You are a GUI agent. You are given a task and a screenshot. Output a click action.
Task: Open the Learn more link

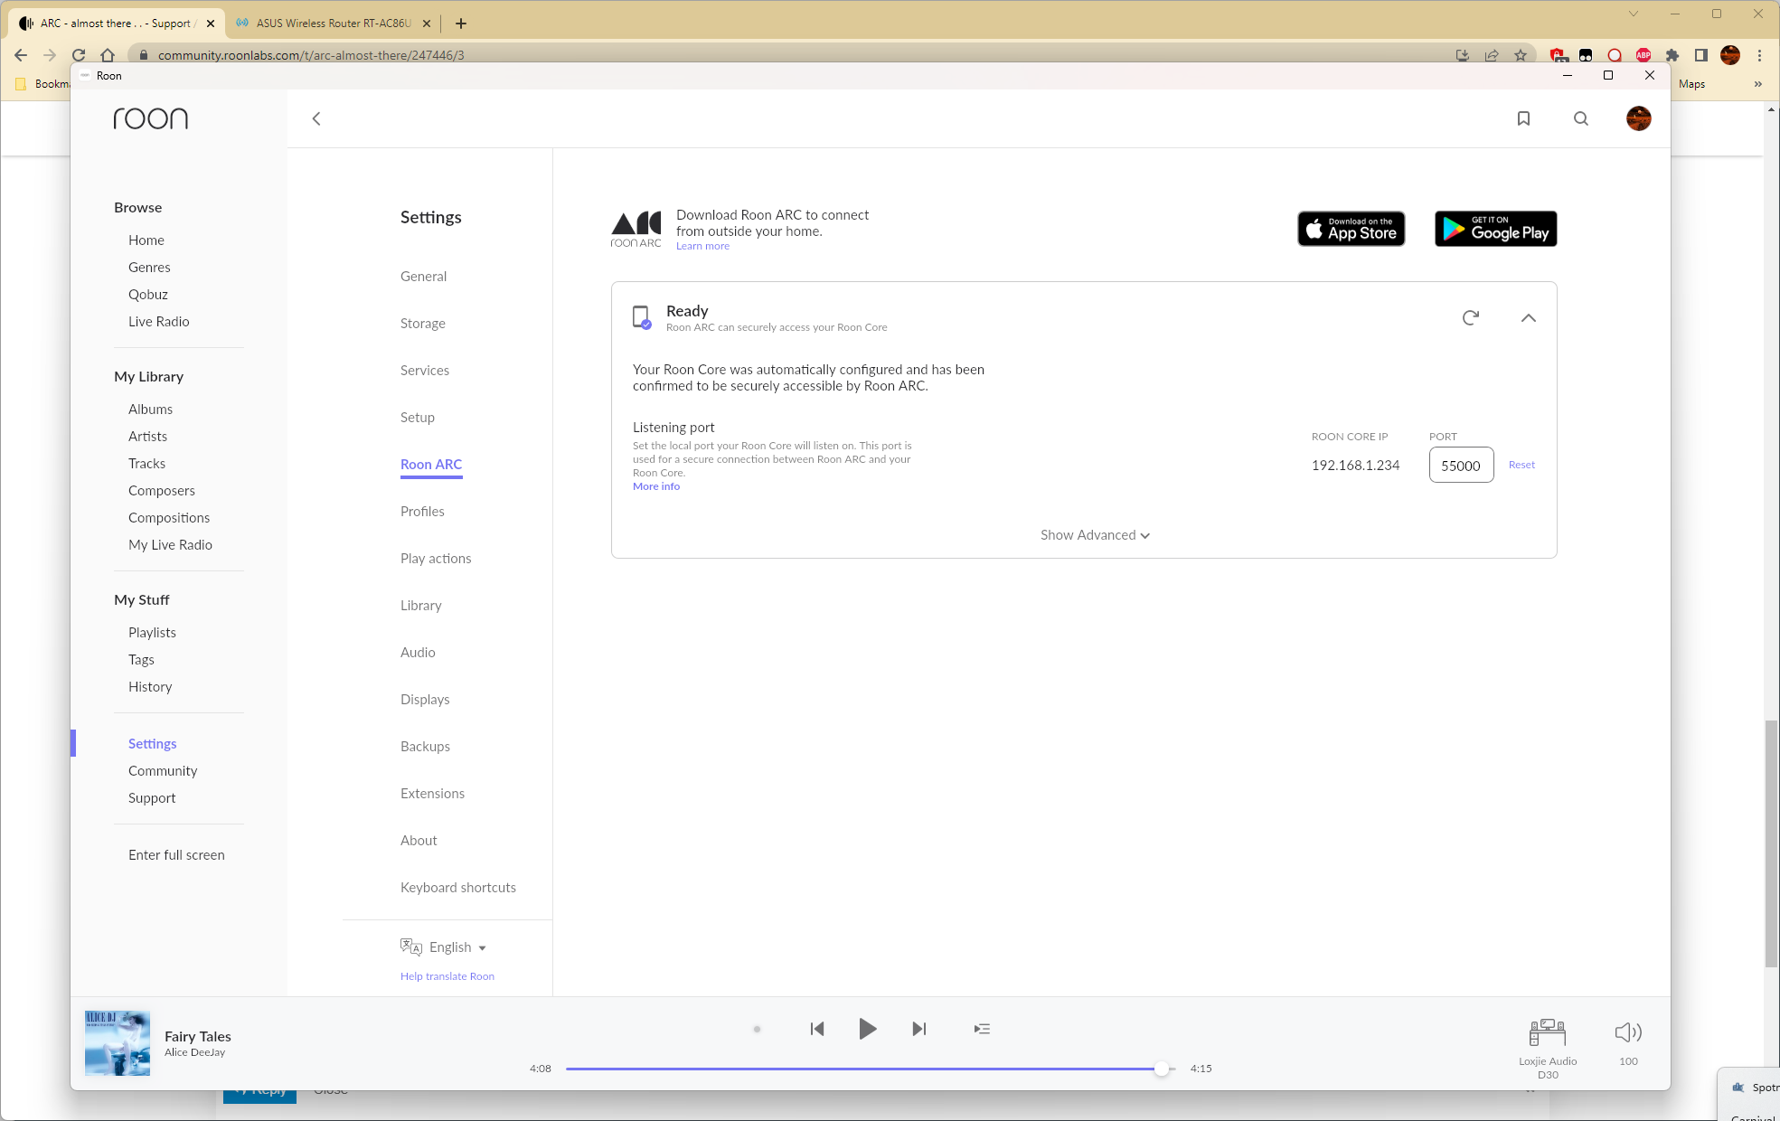tap(702, 246)
